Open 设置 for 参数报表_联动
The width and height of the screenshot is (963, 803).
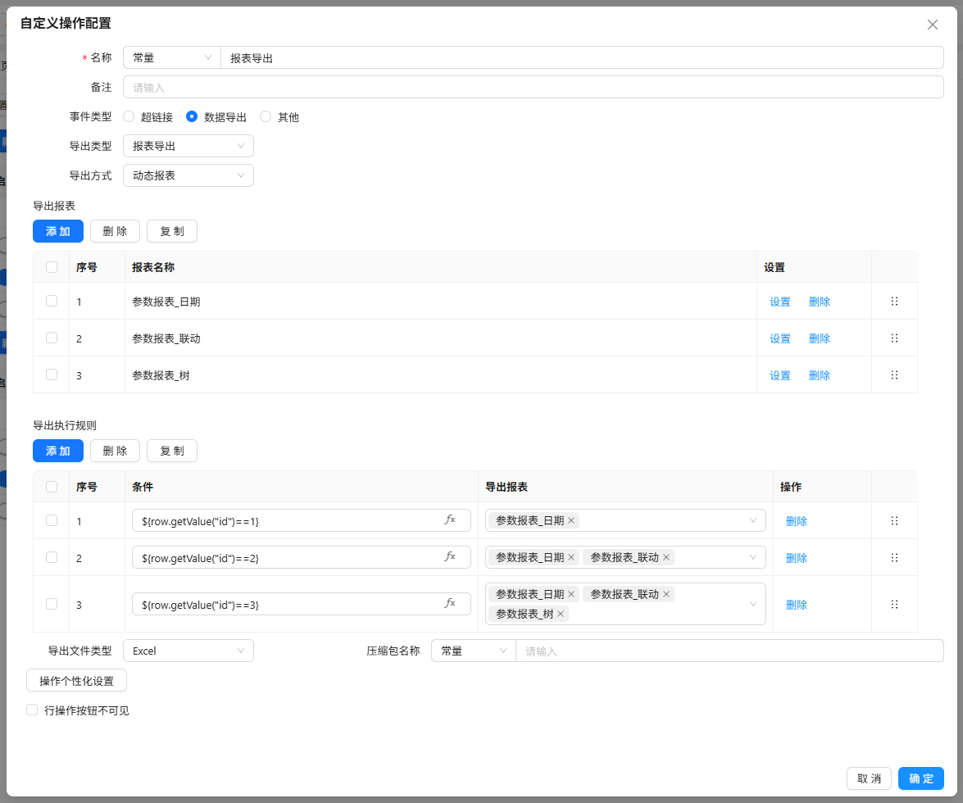coord(780,339)
